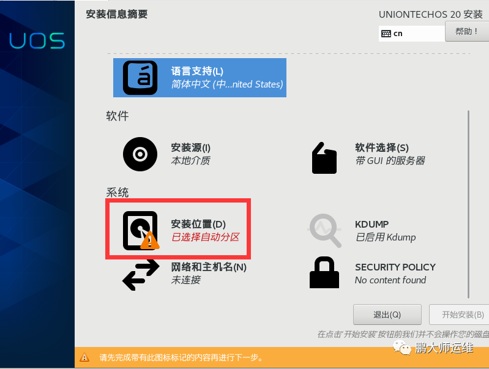Open the language support keyboard icon
The image size is (489, 369).
140,78
